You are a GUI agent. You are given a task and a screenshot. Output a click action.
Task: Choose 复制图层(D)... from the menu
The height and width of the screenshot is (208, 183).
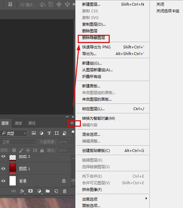pos(94,24)
